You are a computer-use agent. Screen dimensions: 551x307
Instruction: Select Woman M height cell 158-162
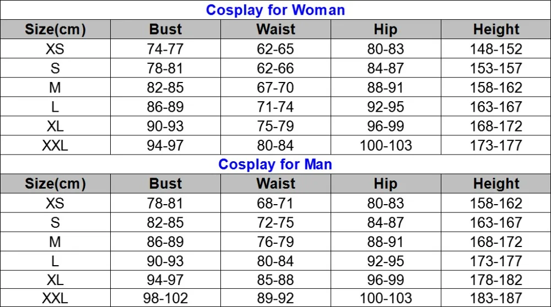coord(496,87)
